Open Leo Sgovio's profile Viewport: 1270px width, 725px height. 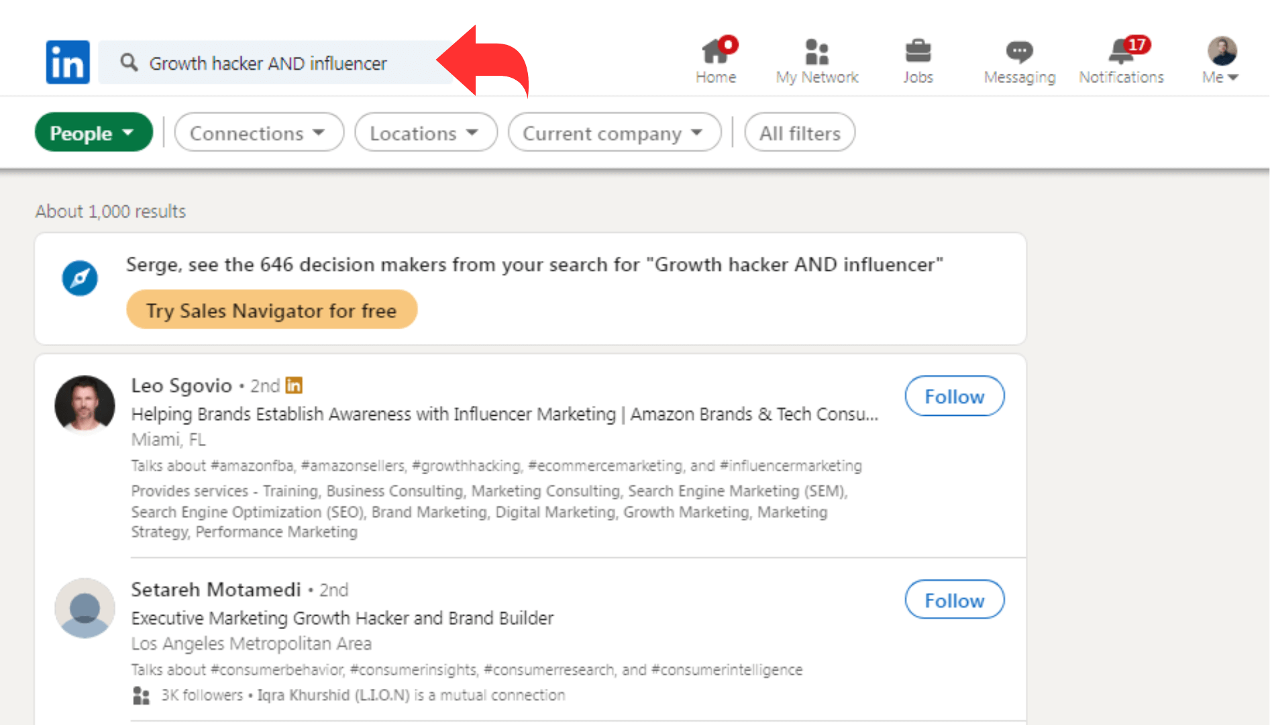(x=181, y=385)
